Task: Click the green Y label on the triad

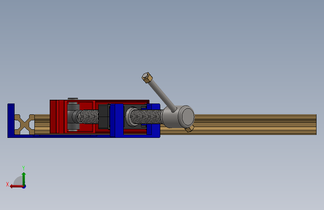Action: click(24, 168)
